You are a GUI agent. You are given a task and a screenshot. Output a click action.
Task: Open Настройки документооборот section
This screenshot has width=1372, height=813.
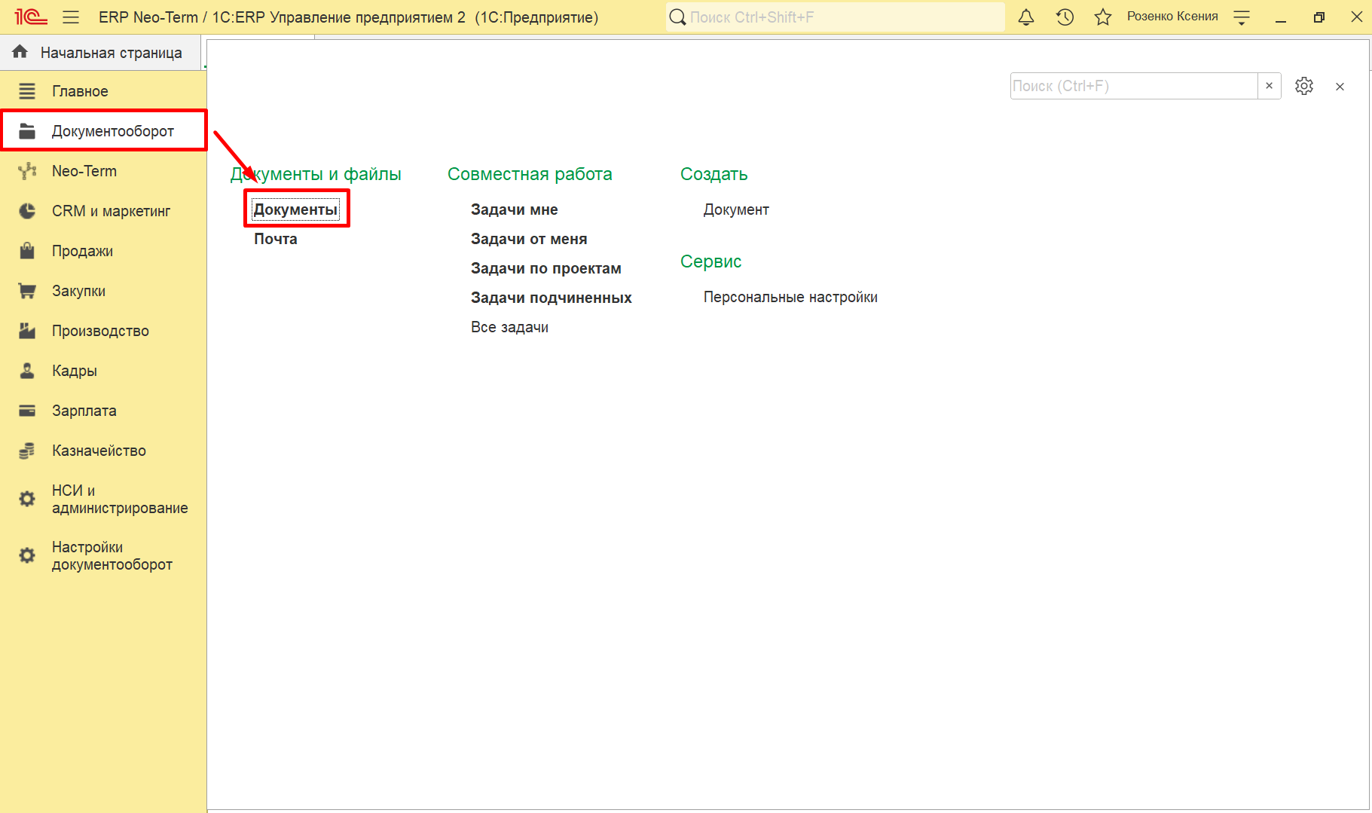[x=103, y=555]
